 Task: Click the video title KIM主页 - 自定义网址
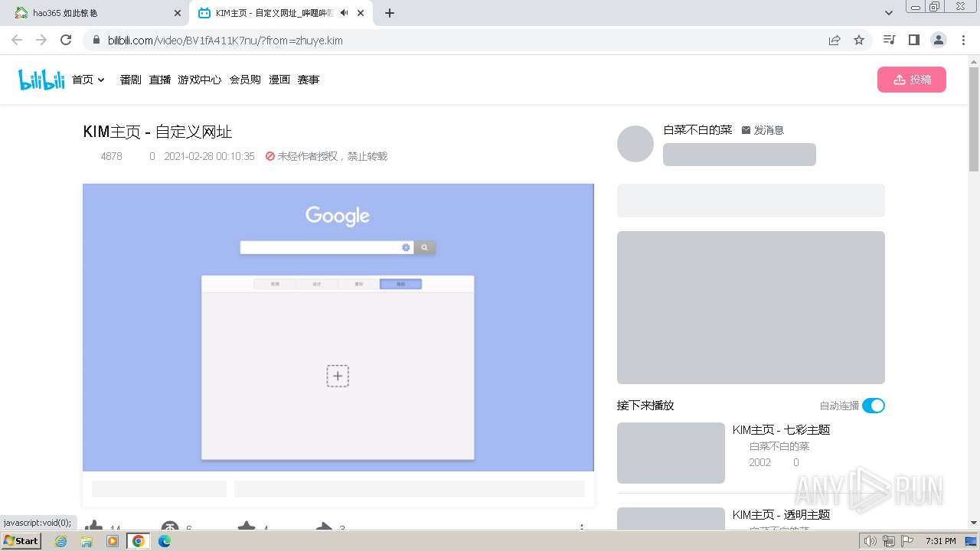point(158,132)
